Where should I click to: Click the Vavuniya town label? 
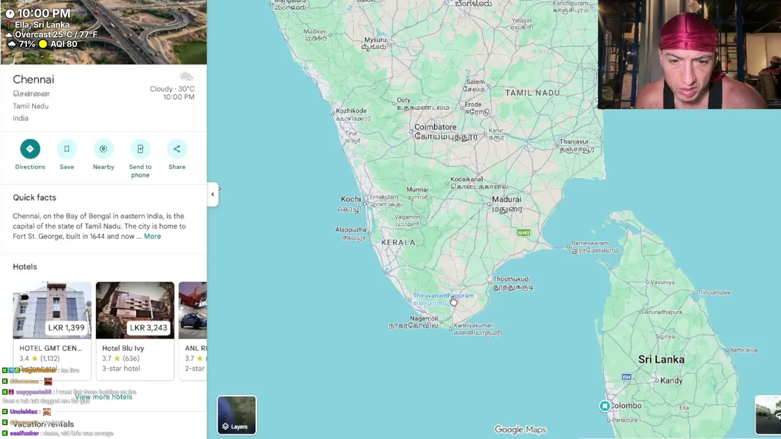click(x=663, y=282)
